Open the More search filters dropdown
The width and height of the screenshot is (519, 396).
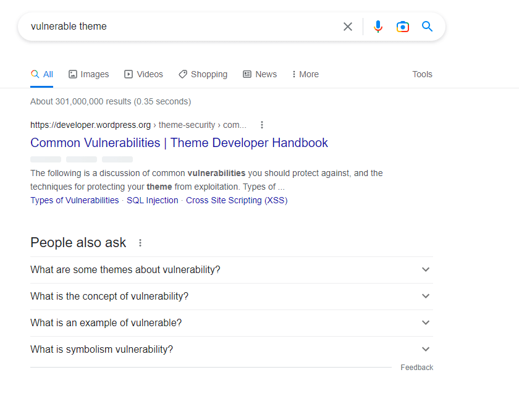click(305, 74)
